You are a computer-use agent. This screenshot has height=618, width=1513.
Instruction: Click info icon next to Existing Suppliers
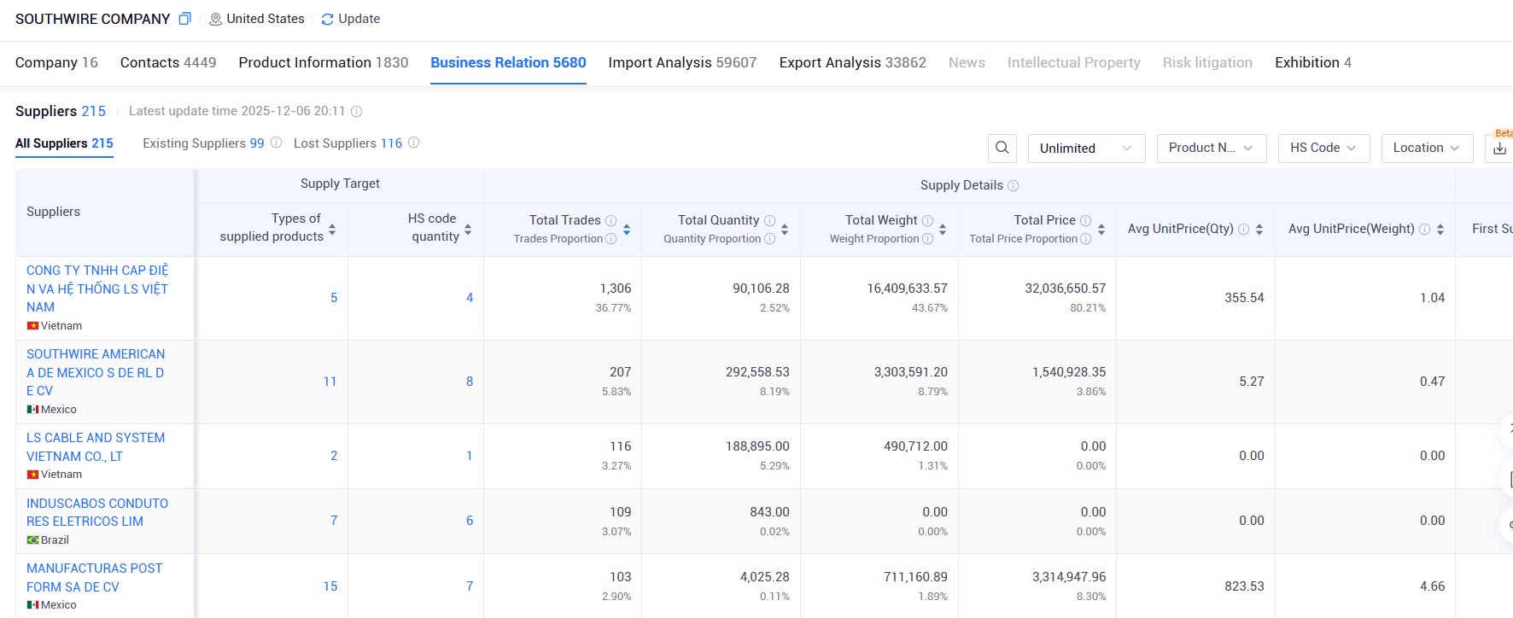(x=276, y=143)
